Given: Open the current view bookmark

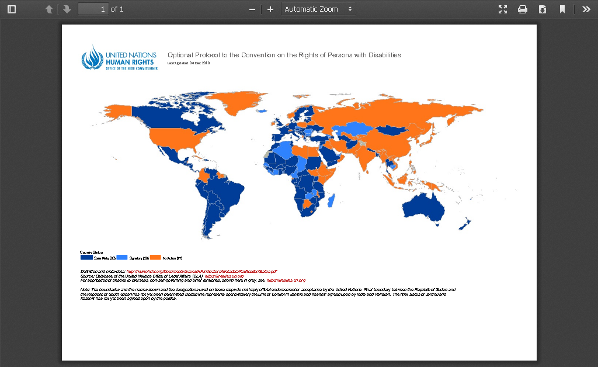Looking at the screenshot, I should pos(562,9).
